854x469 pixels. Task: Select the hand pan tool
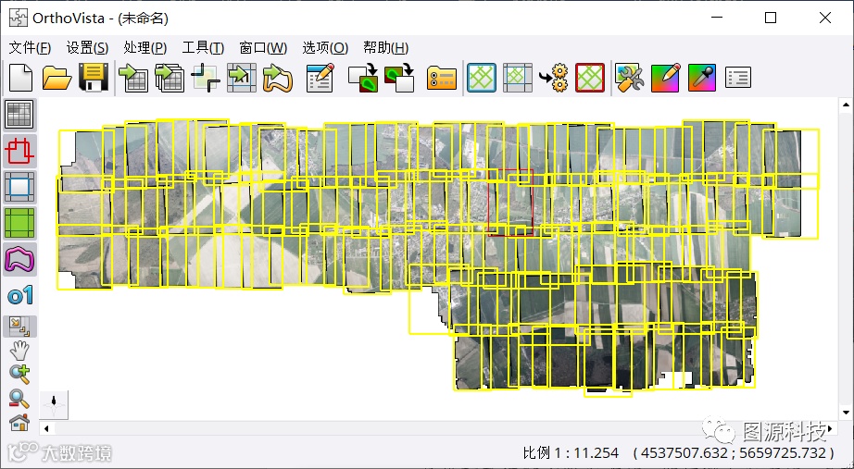point(19,350)
